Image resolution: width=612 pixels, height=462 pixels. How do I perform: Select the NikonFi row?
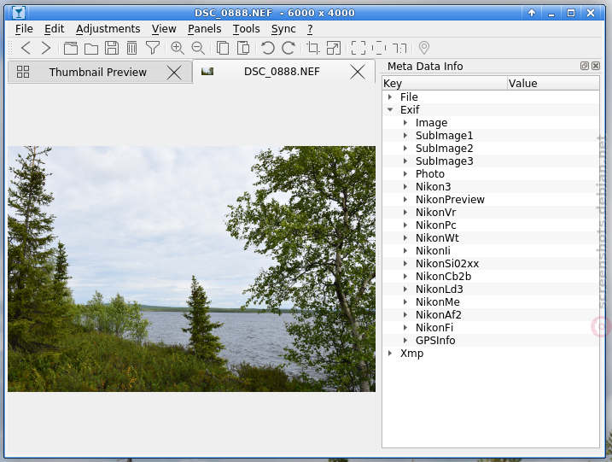491,328
